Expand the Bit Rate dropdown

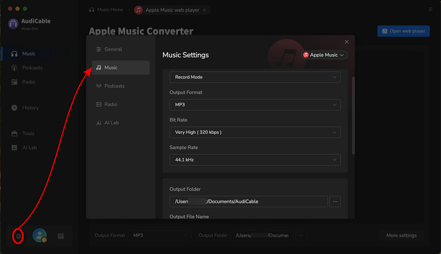[255, 132]
